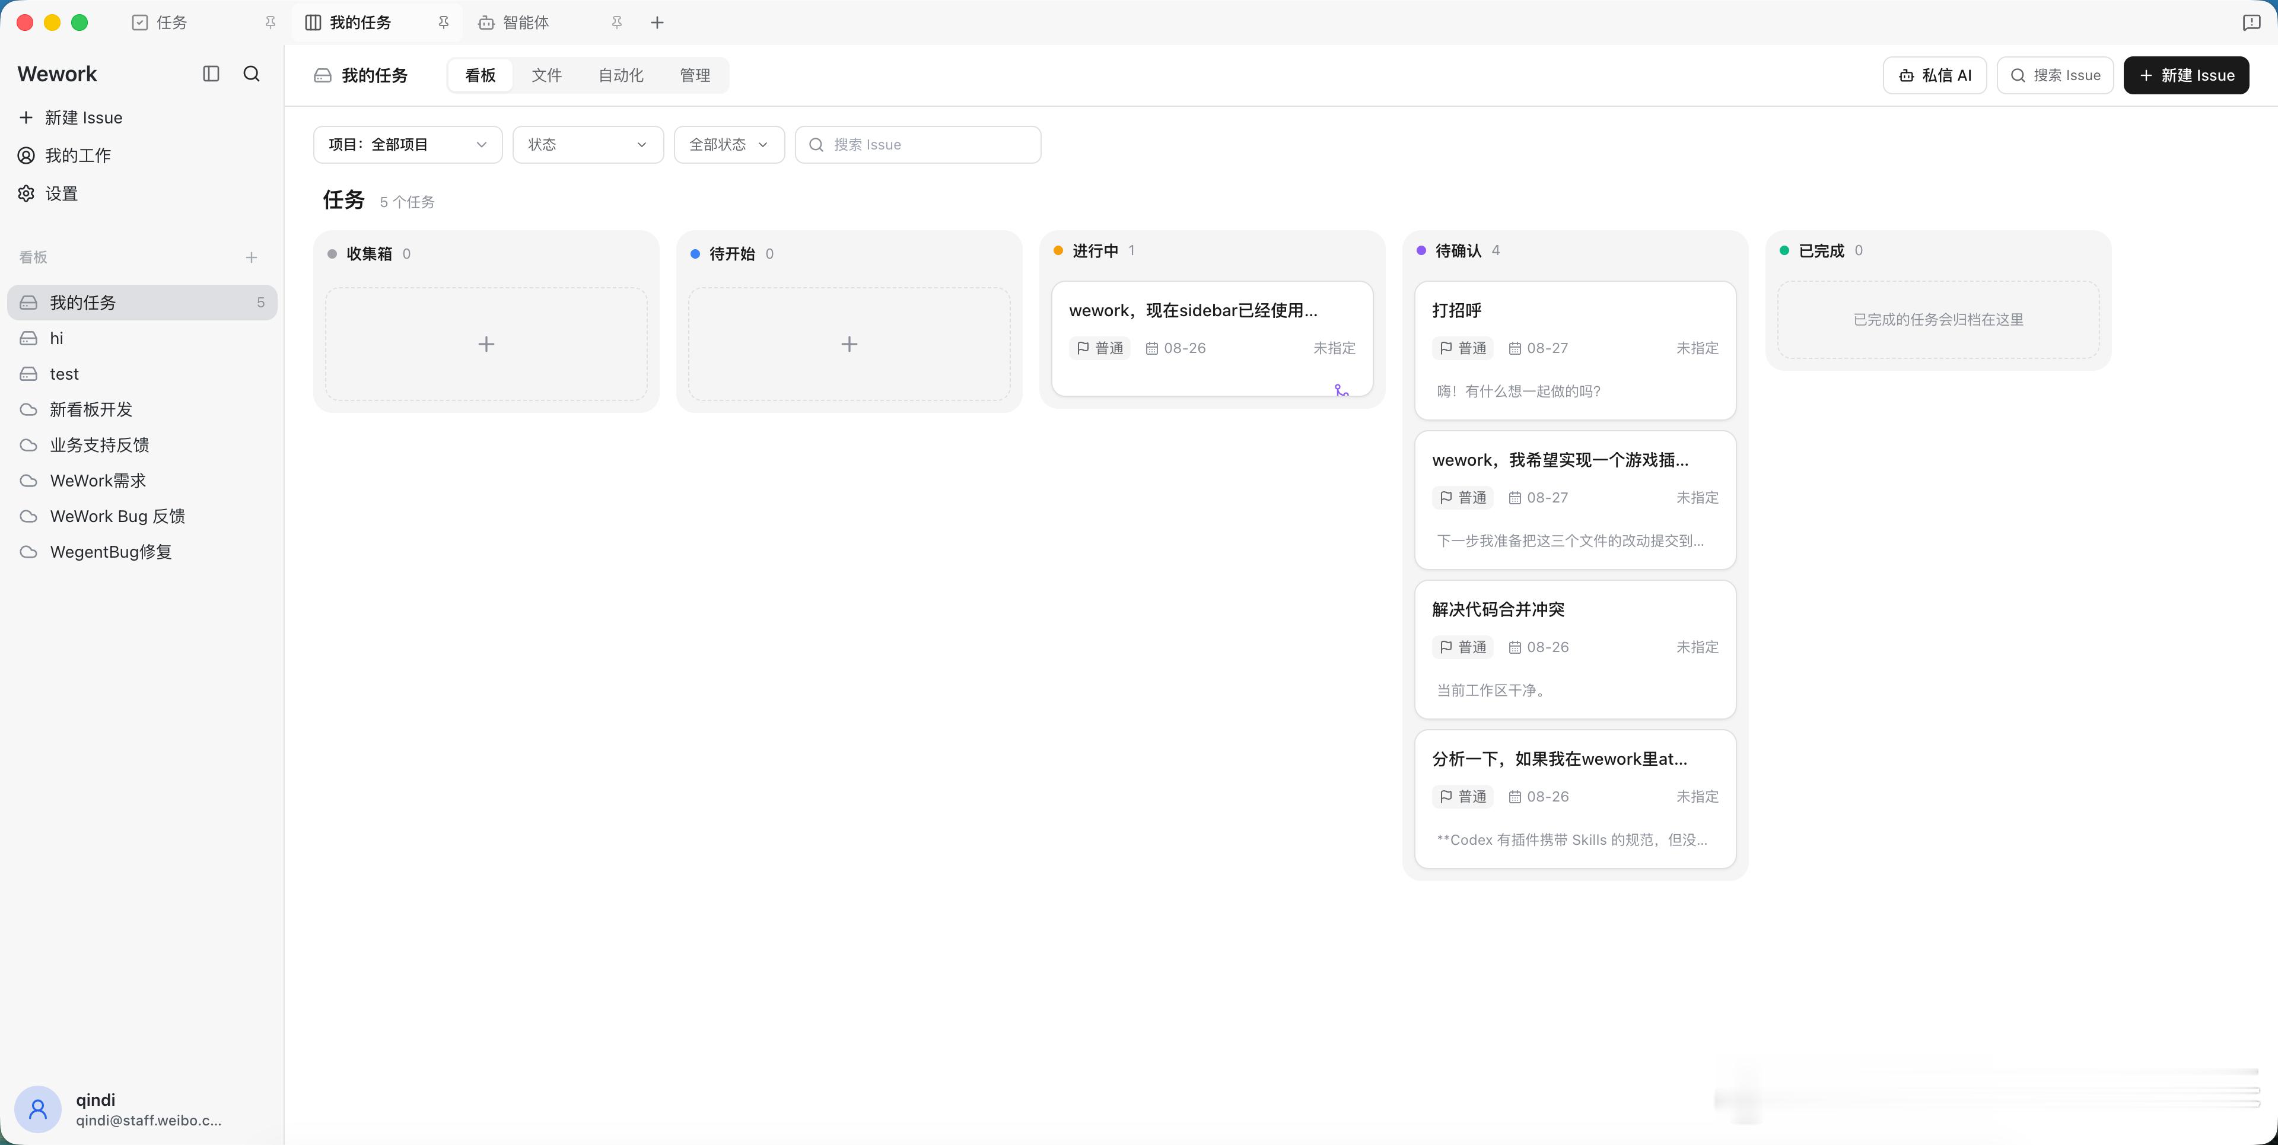2278x1145 pixels.
Task: Click the branch icon on sidebar card
Action: click(1341, 390)
